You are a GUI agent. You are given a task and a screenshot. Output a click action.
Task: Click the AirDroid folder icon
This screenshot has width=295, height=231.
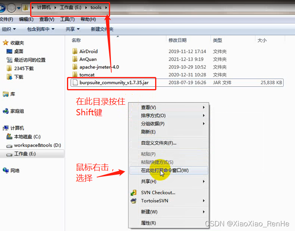[75, 51]
